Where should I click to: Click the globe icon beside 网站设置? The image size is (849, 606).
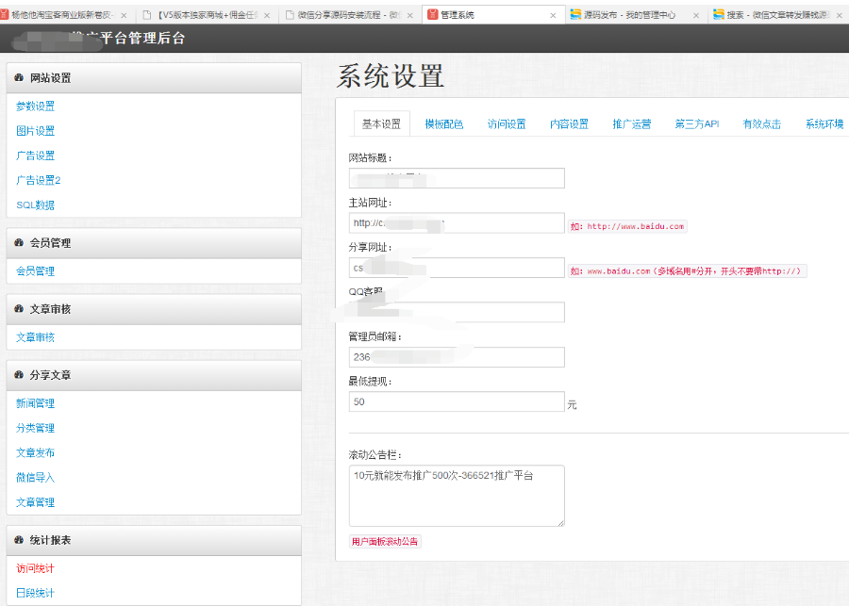coord(19,77)
